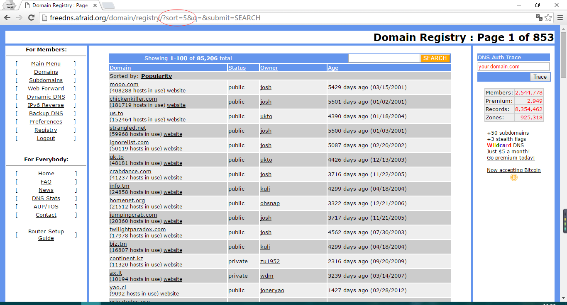
Task: Open Registry sidebar link
Action: (x=46, y=130)
